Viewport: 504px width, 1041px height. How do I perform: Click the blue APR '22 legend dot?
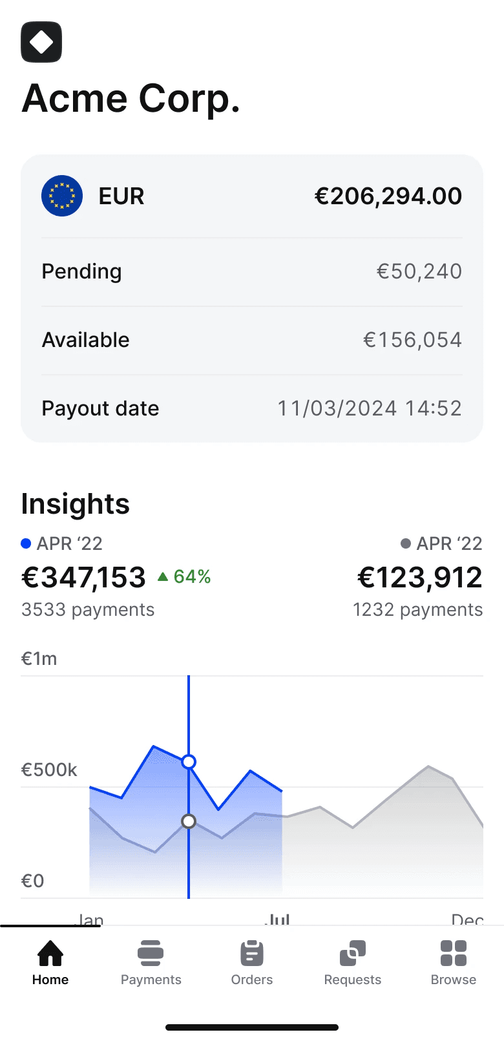click(26, 543)
